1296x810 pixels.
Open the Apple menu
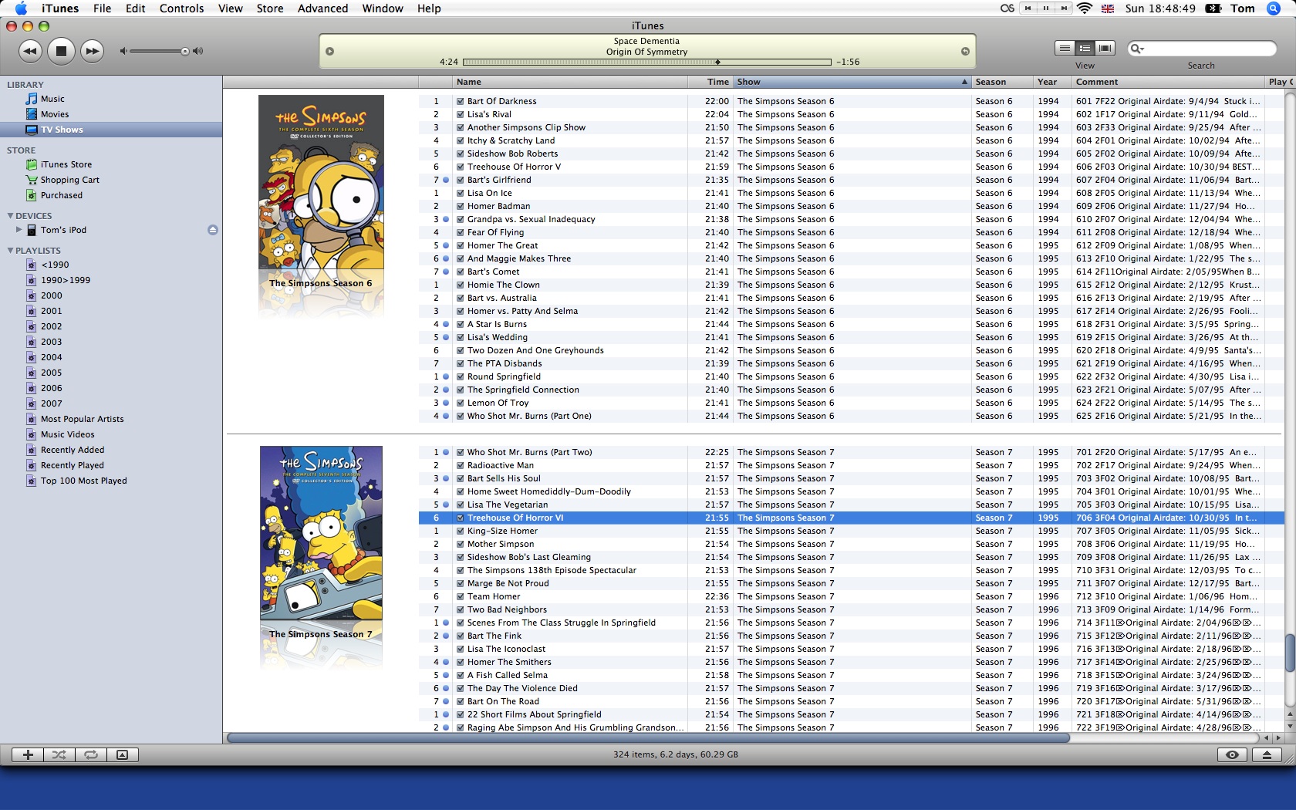point(21,8)
